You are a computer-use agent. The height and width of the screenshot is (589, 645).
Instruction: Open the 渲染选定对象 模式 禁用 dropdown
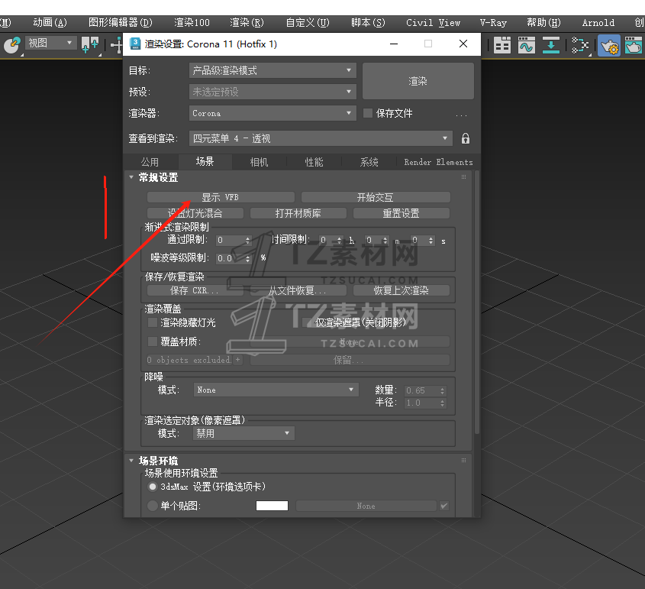point(243,433)
